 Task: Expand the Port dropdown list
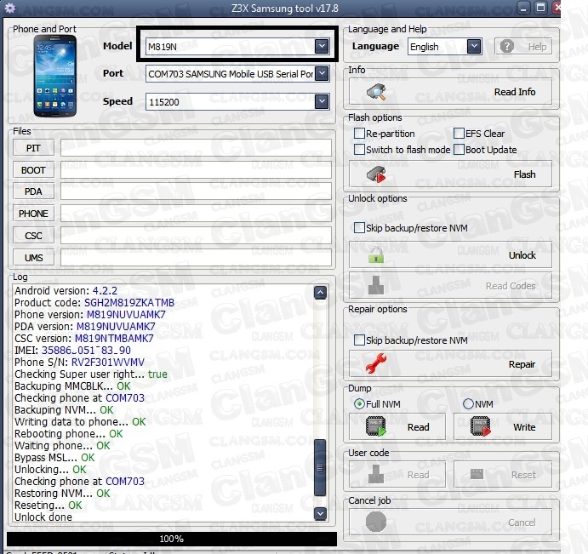pos(322,73)
